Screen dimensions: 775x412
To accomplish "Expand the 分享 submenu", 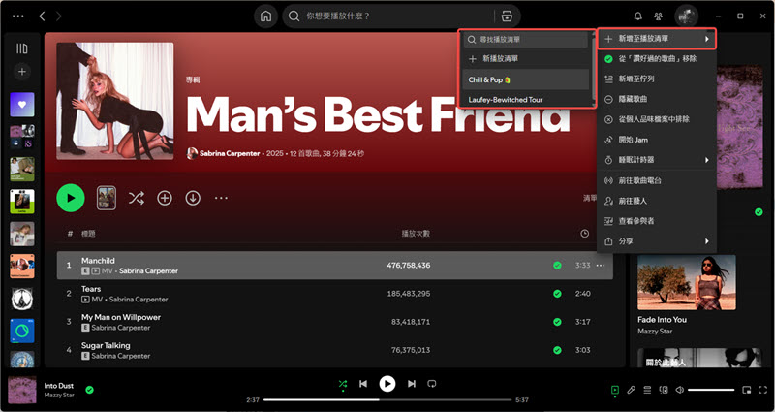I will pos(657,241).
